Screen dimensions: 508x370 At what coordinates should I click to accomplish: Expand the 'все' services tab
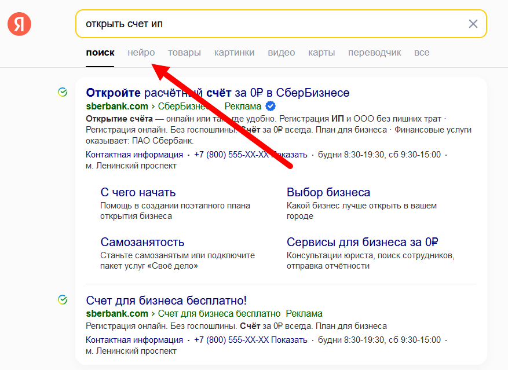point(422,53)
